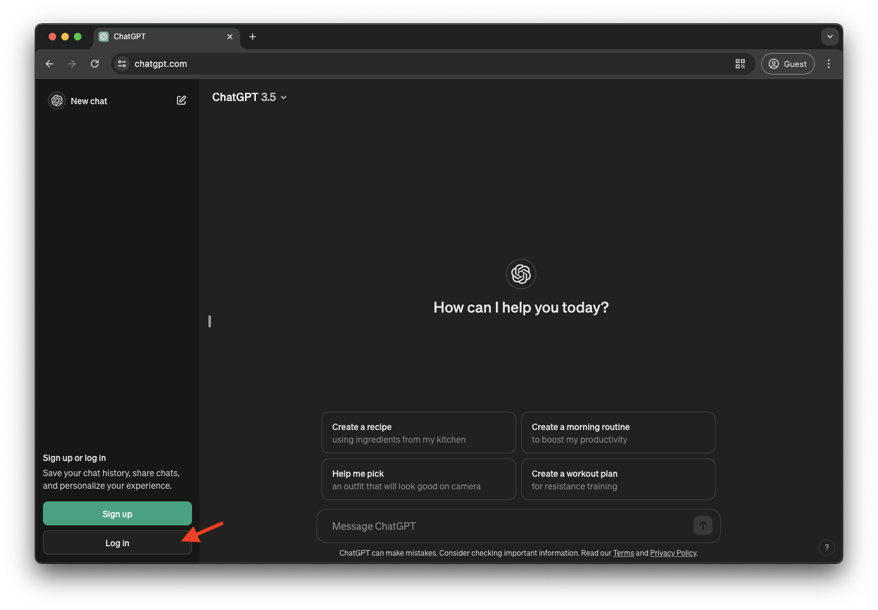Click the "How can I help you today?" heading

521,308
